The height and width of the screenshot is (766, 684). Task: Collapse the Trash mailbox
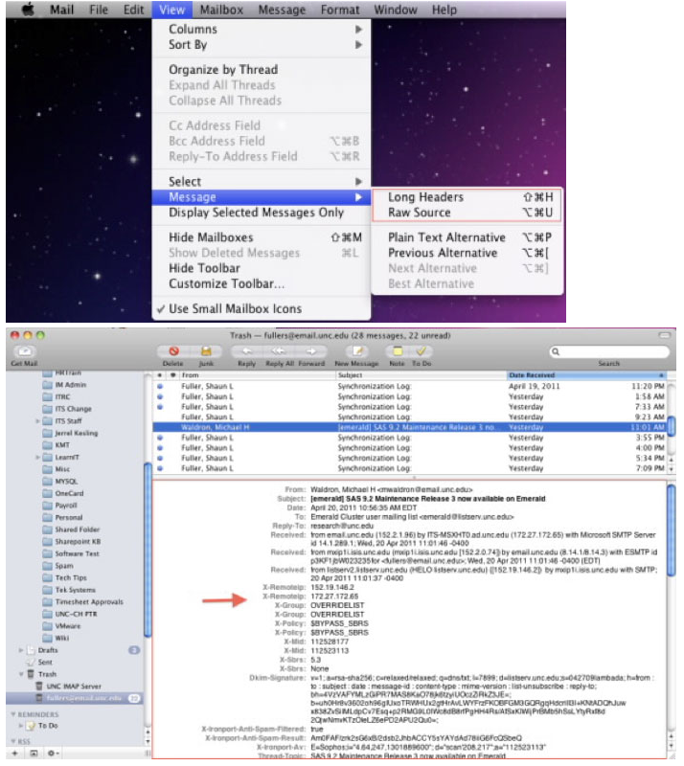click(21, 675)
